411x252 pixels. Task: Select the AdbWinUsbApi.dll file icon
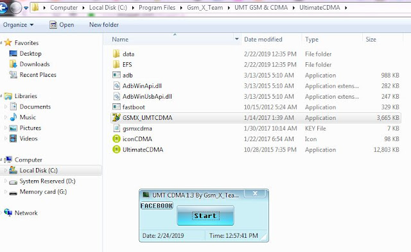tap(116, 96)
